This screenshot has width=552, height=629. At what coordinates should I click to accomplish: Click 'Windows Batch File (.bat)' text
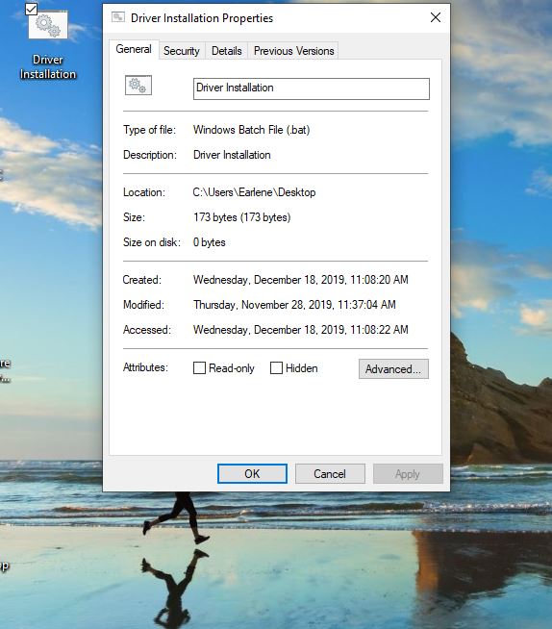click(252, 130)
